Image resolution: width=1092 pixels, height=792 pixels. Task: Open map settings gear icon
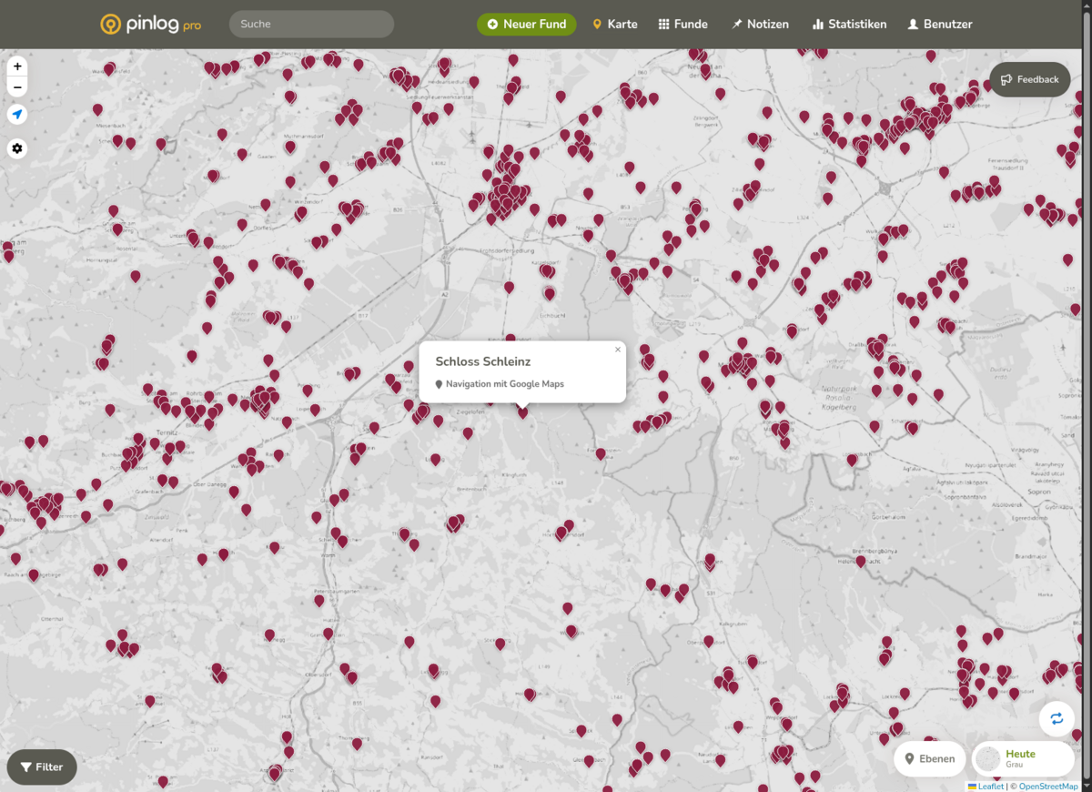click(x=17, y=148)
